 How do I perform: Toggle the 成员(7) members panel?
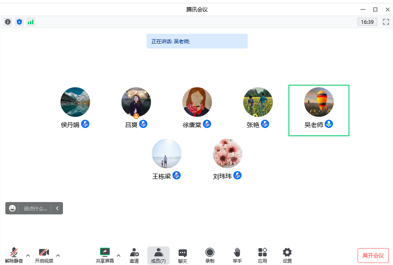[x=158, y=255]
